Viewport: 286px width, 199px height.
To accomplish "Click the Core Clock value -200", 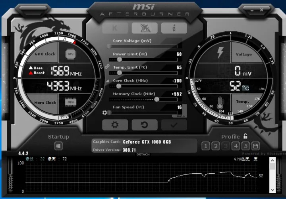I will tap(177, 80).
